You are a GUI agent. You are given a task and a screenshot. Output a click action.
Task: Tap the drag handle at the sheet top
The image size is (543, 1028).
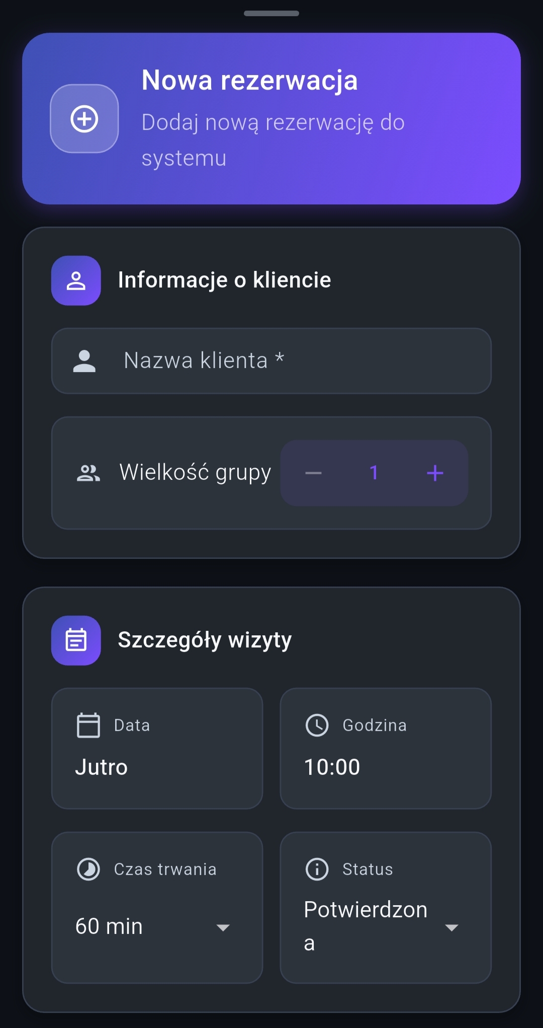tap(271, 14)
